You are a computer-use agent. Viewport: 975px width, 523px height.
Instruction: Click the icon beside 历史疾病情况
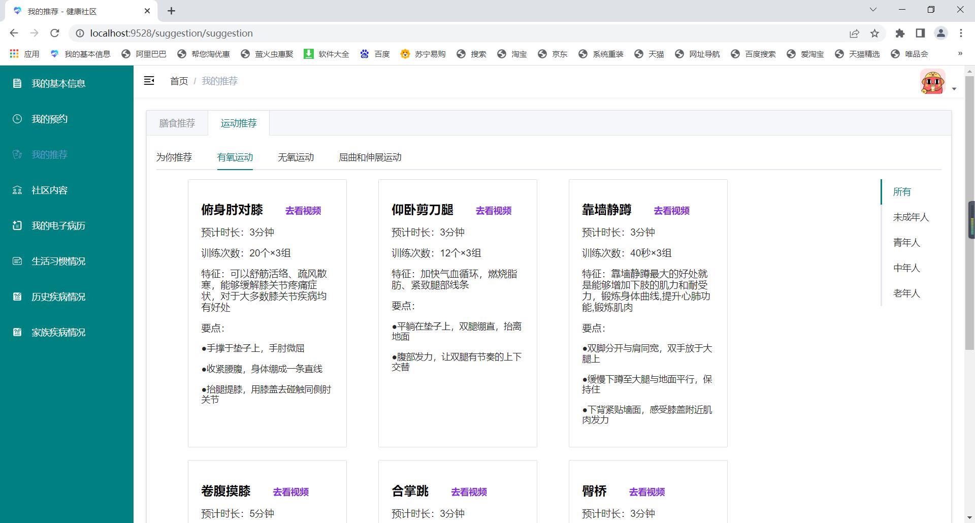(17, 297)
